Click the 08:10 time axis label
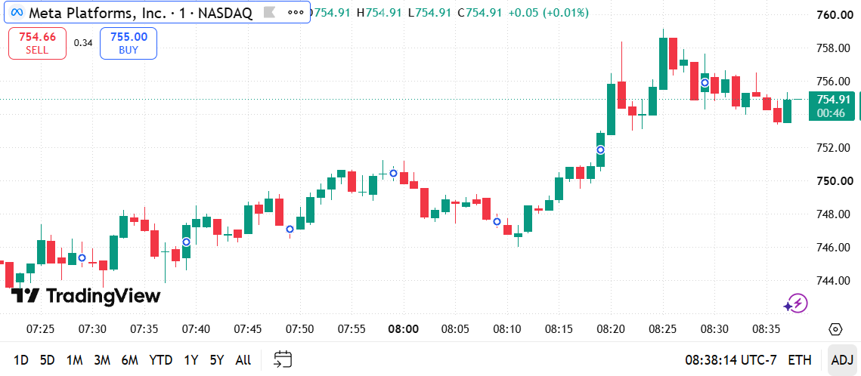 tap(507, 329)
